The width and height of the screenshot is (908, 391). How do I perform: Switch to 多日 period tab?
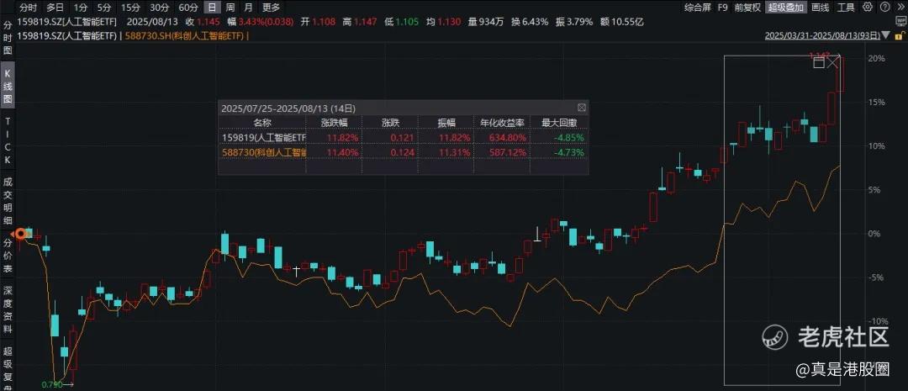click(55, 8)
